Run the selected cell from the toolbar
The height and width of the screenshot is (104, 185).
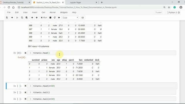click(x=44, y=18)
